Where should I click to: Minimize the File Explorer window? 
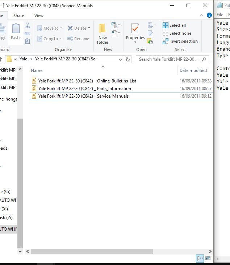click(172, 5)
